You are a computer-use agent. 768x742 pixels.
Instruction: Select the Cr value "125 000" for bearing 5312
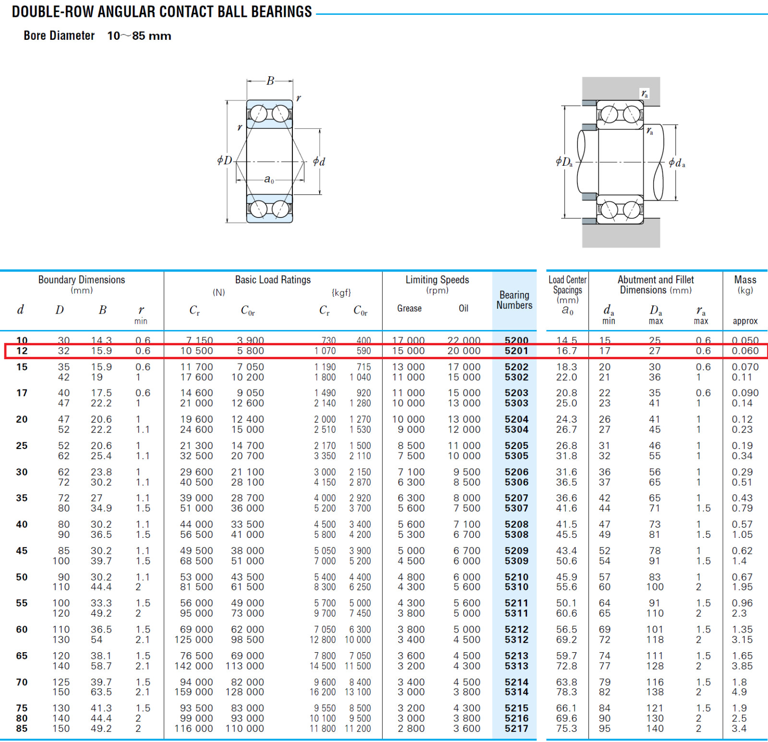coord(194,640)
